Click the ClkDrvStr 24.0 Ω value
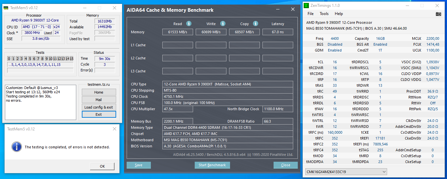The width and height of the screenshot is (447, 179). tap(433, 121)
